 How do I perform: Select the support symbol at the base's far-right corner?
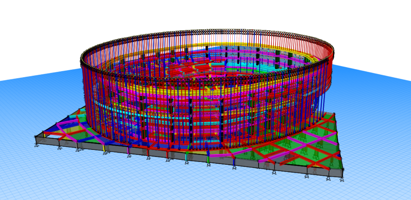(342, 179)
